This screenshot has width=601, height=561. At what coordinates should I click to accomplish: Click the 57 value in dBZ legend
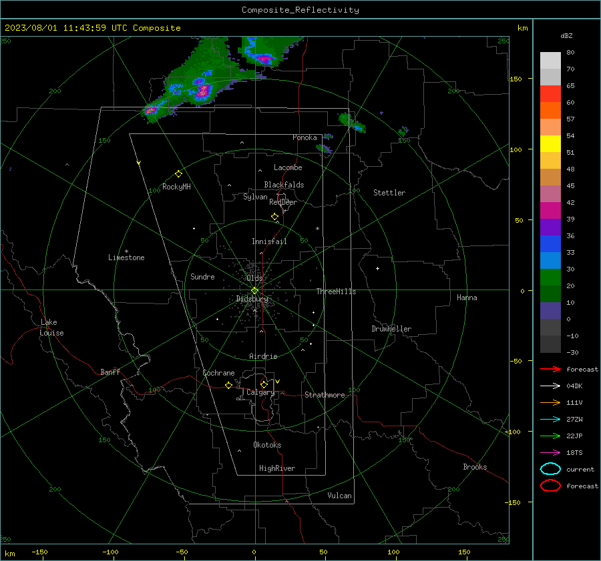click(570, 119)
